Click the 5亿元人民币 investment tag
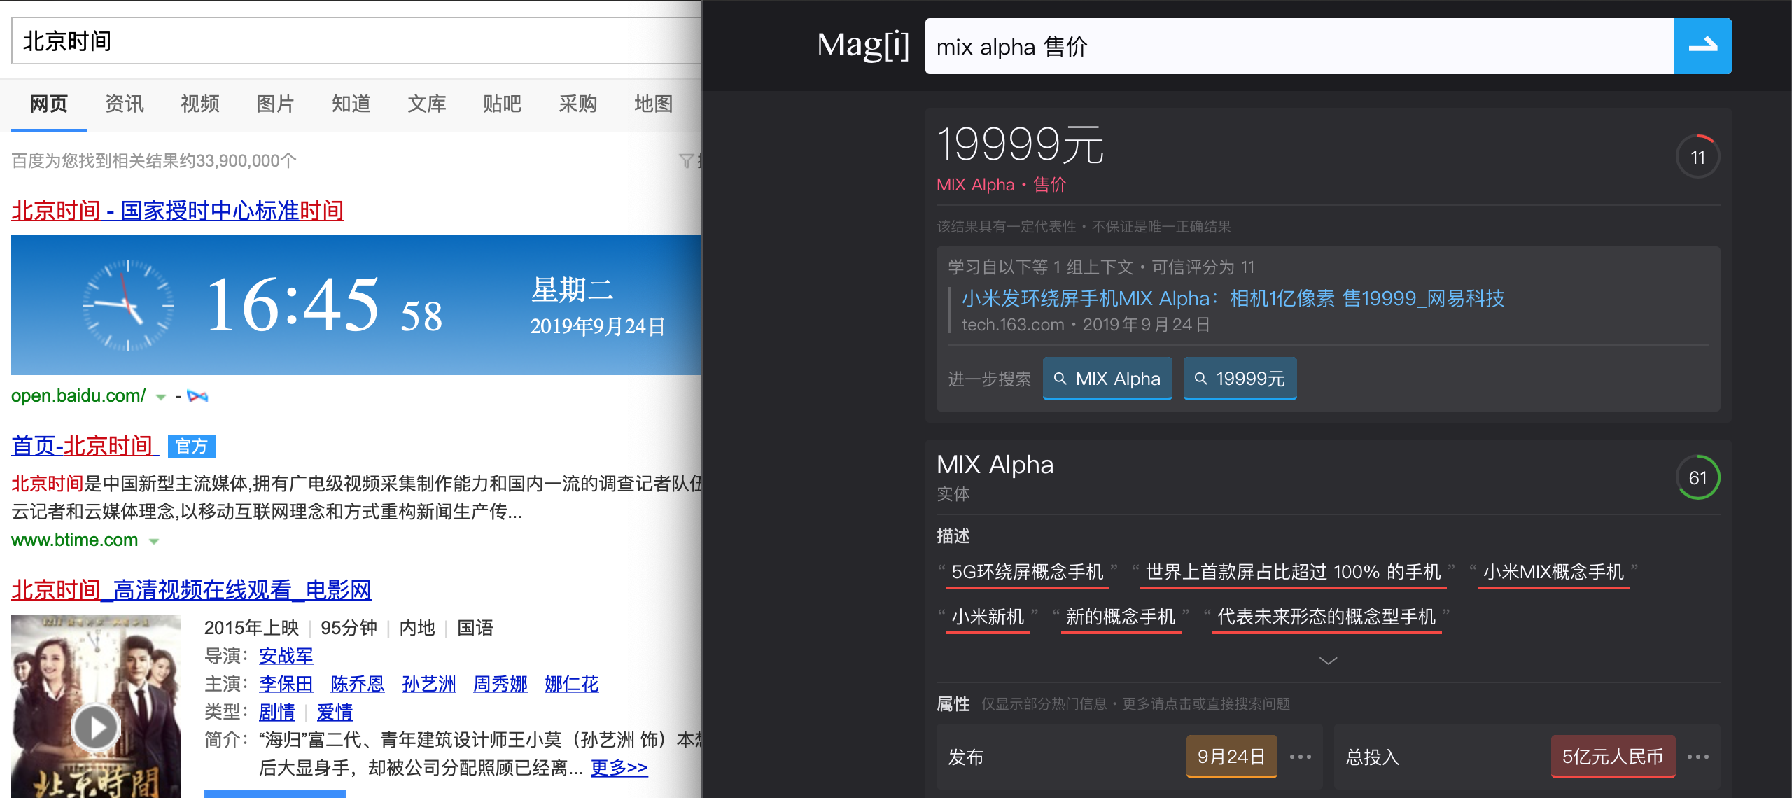 [1613, 757]
